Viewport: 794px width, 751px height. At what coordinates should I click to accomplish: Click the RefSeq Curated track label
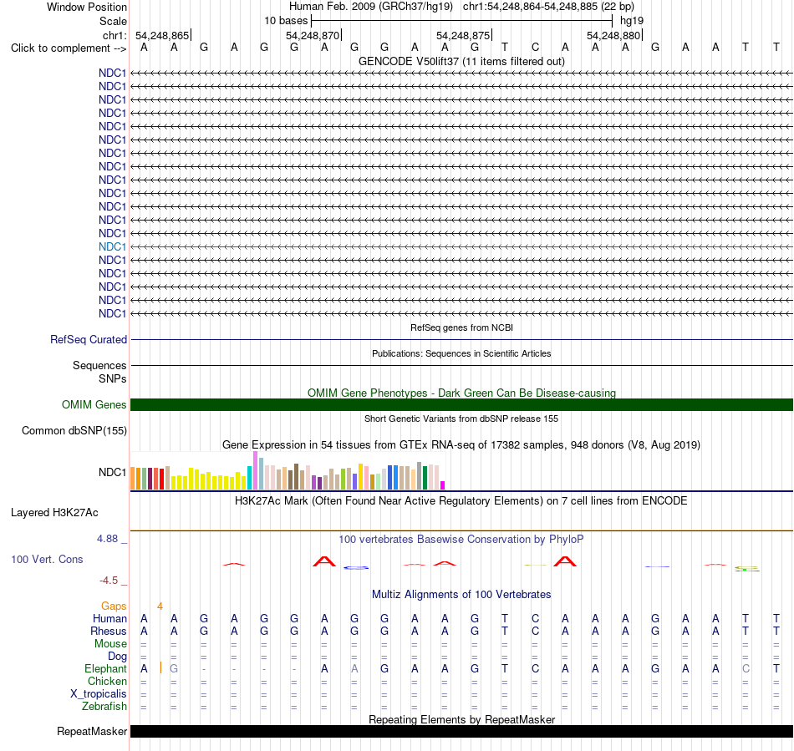pos(89,339)
